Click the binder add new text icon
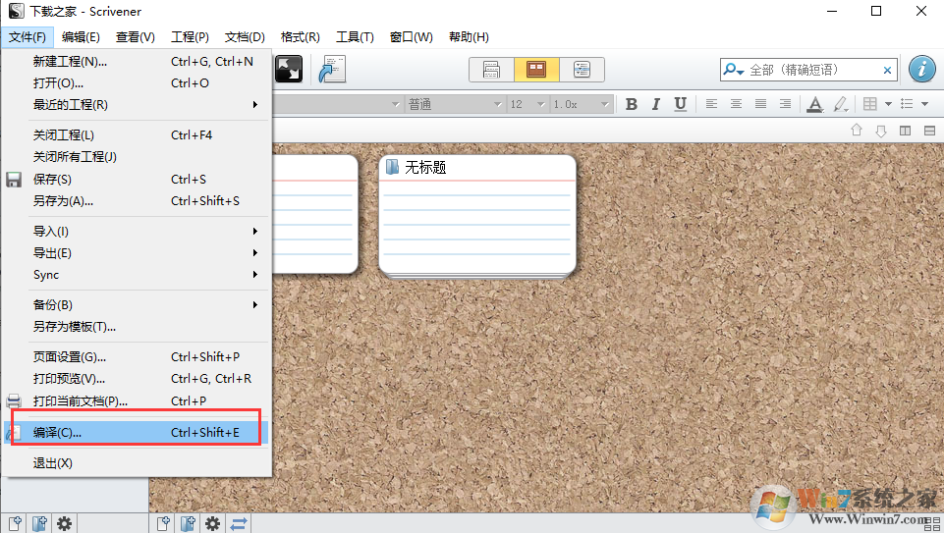 point(15,523)
